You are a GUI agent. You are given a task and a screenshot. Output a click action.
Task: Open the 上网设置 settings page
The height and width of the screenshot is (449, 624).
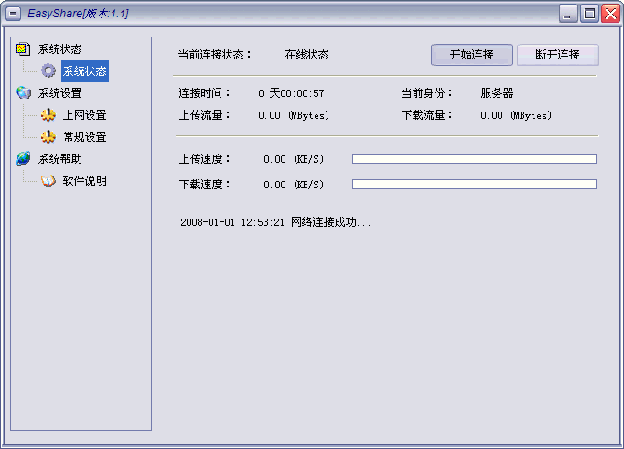(x=85, y=115)
